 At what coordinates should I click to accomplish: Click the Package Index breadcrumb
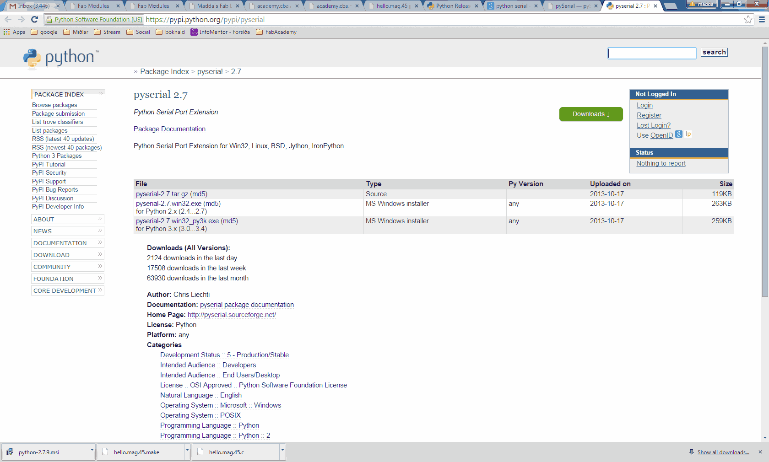tap(164, 72)
